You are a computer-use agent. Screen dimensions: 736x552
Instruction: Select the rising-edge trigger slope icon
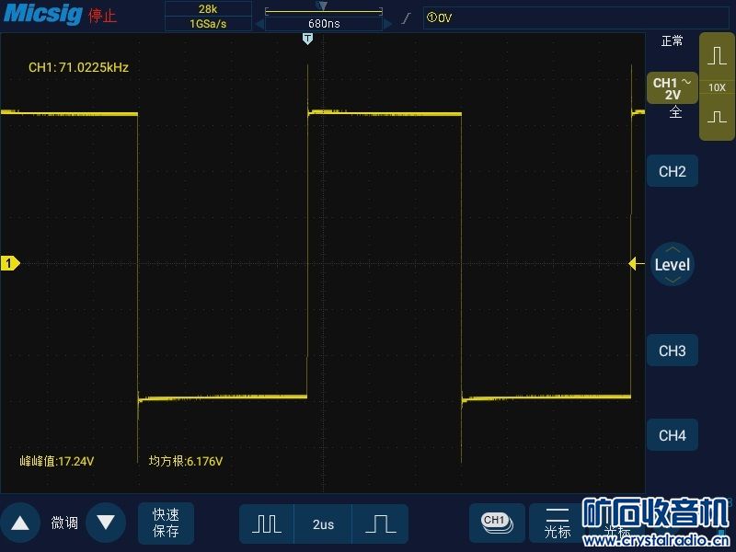407,18
